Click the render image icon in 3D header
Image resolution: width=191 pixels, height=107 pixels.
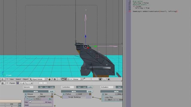pyautogui.click(x=109, y=79)
